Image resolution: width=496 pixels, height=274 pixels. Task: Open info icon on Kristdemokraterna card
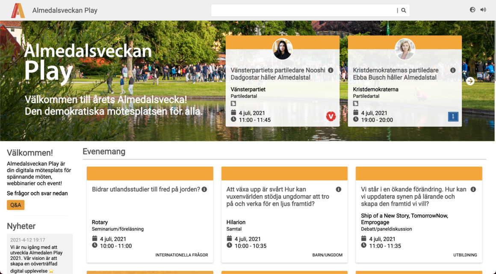pos(453,70)
